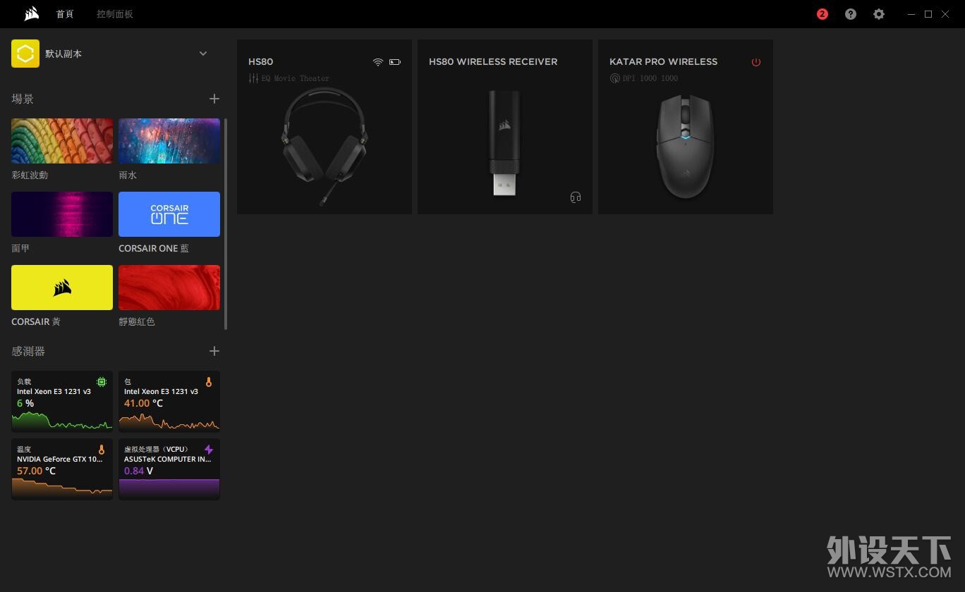Image resolution: width=965 pixels, height=592 pixels.
Task: Select the 彩虹波動 scene thumbnail
Action: (x=62, y=141)
